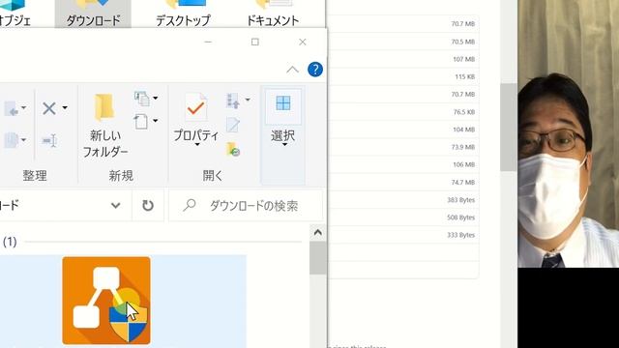619x348 pixels.
Task: Open Properties (プロパティ)
Action: point(196,117)
